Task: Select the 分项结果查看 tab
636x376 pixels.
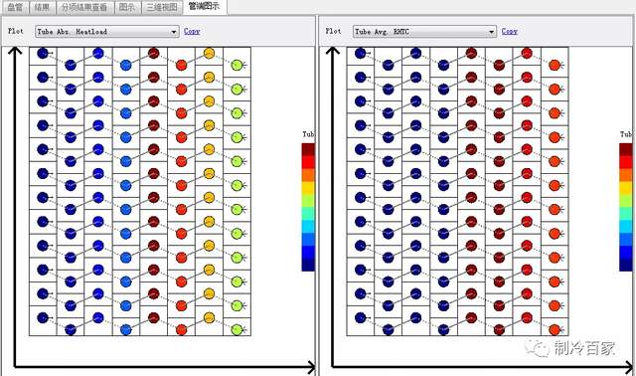Action: (x=84, y=7)
